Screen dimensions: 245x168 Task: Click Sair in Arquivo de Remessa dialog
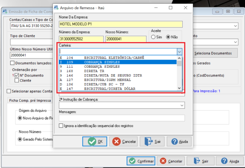pos(152,141)
